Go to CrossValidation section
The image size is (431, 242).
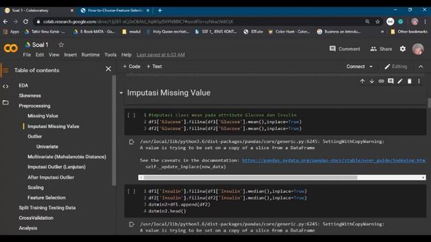coord(36,218)
